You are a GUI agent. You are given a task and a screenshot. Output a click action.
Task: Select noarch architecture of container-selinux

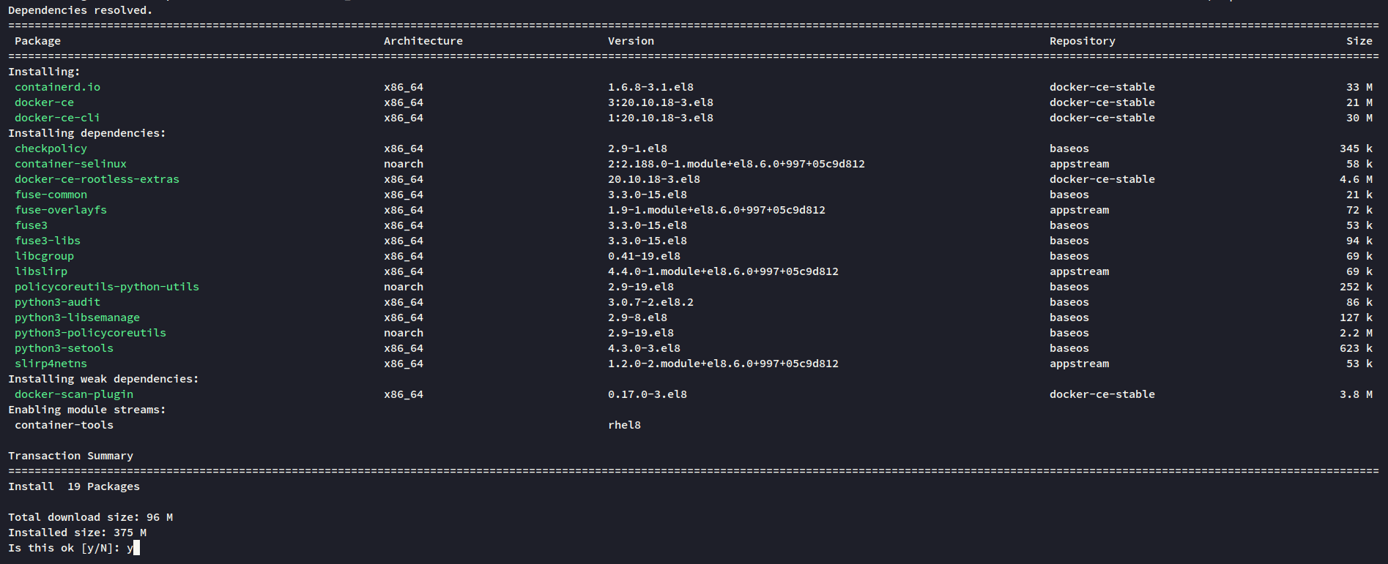tap(404, 164)
